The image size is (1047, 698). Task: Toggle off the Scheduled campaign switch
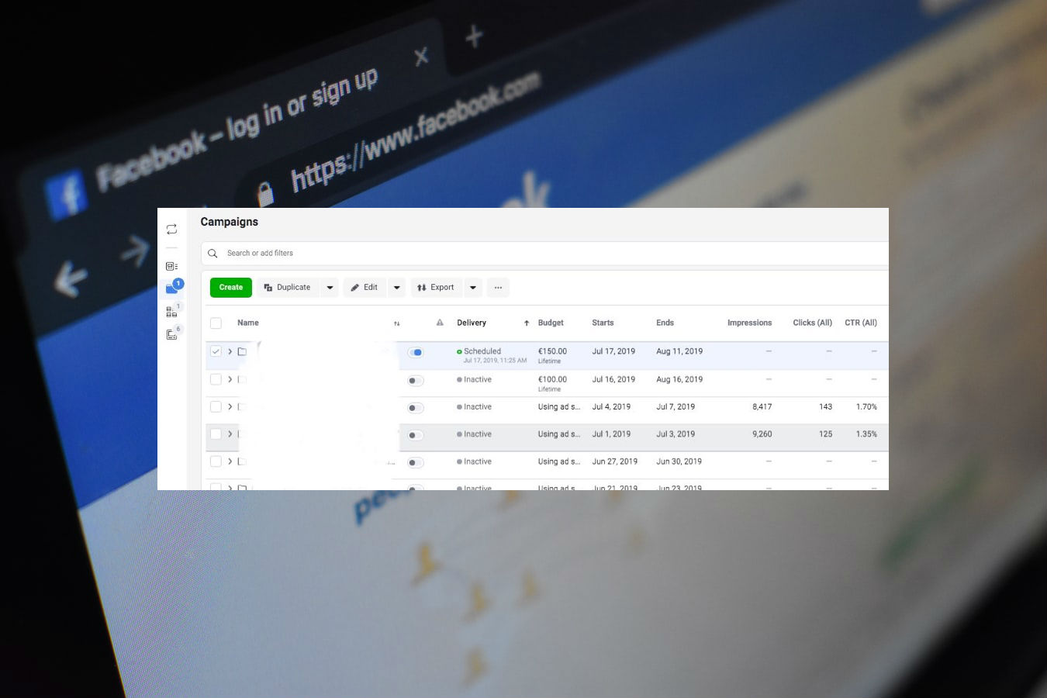click(x=416, y=352)
